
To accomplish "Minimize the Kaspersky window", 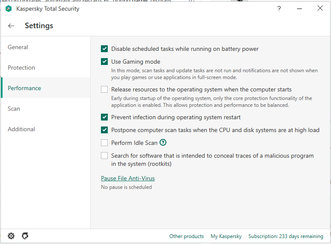I will click(x=299, y=9).
